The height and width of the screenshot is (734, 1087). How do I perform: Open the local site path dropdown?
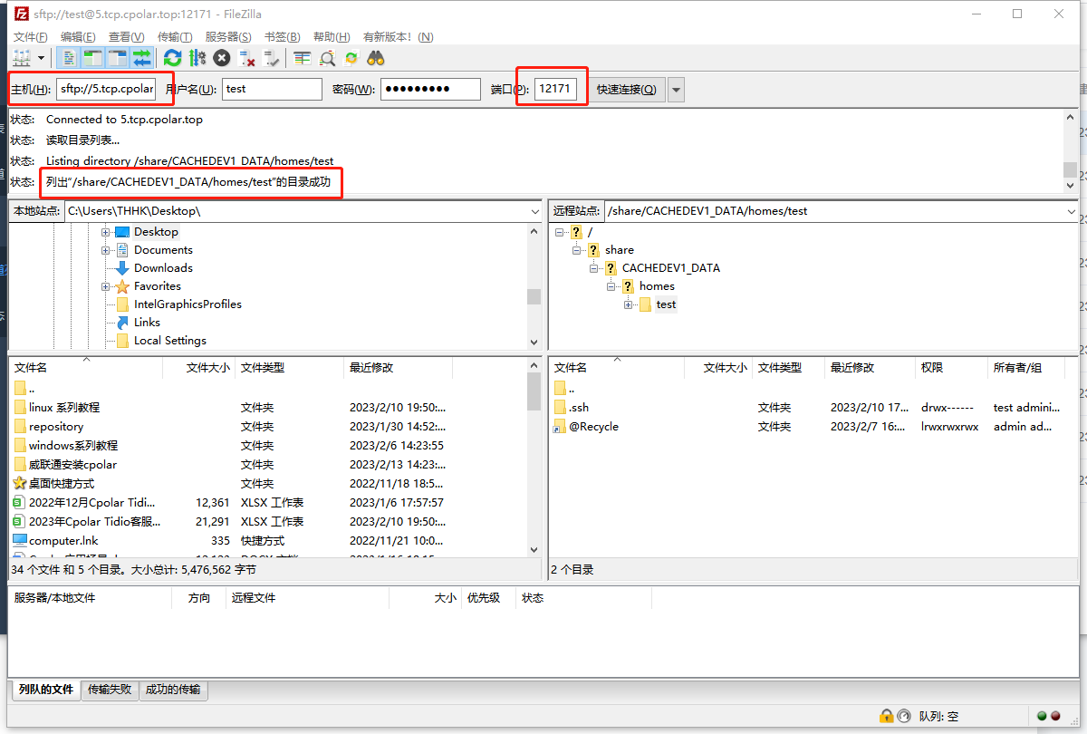534,210
